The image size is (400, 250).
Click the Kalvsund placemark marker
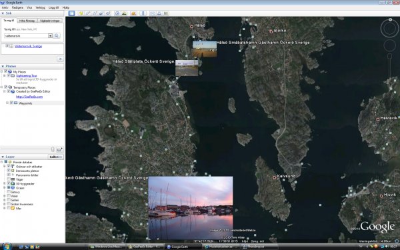275,177
